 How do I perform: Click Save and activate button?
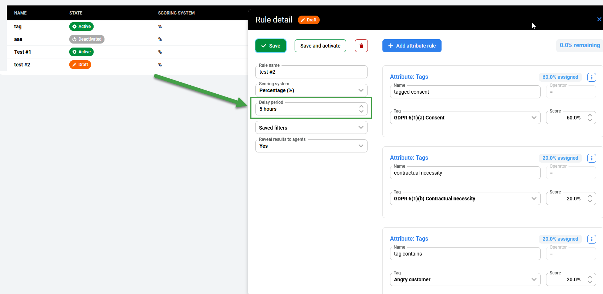click(x=320, y=46)
